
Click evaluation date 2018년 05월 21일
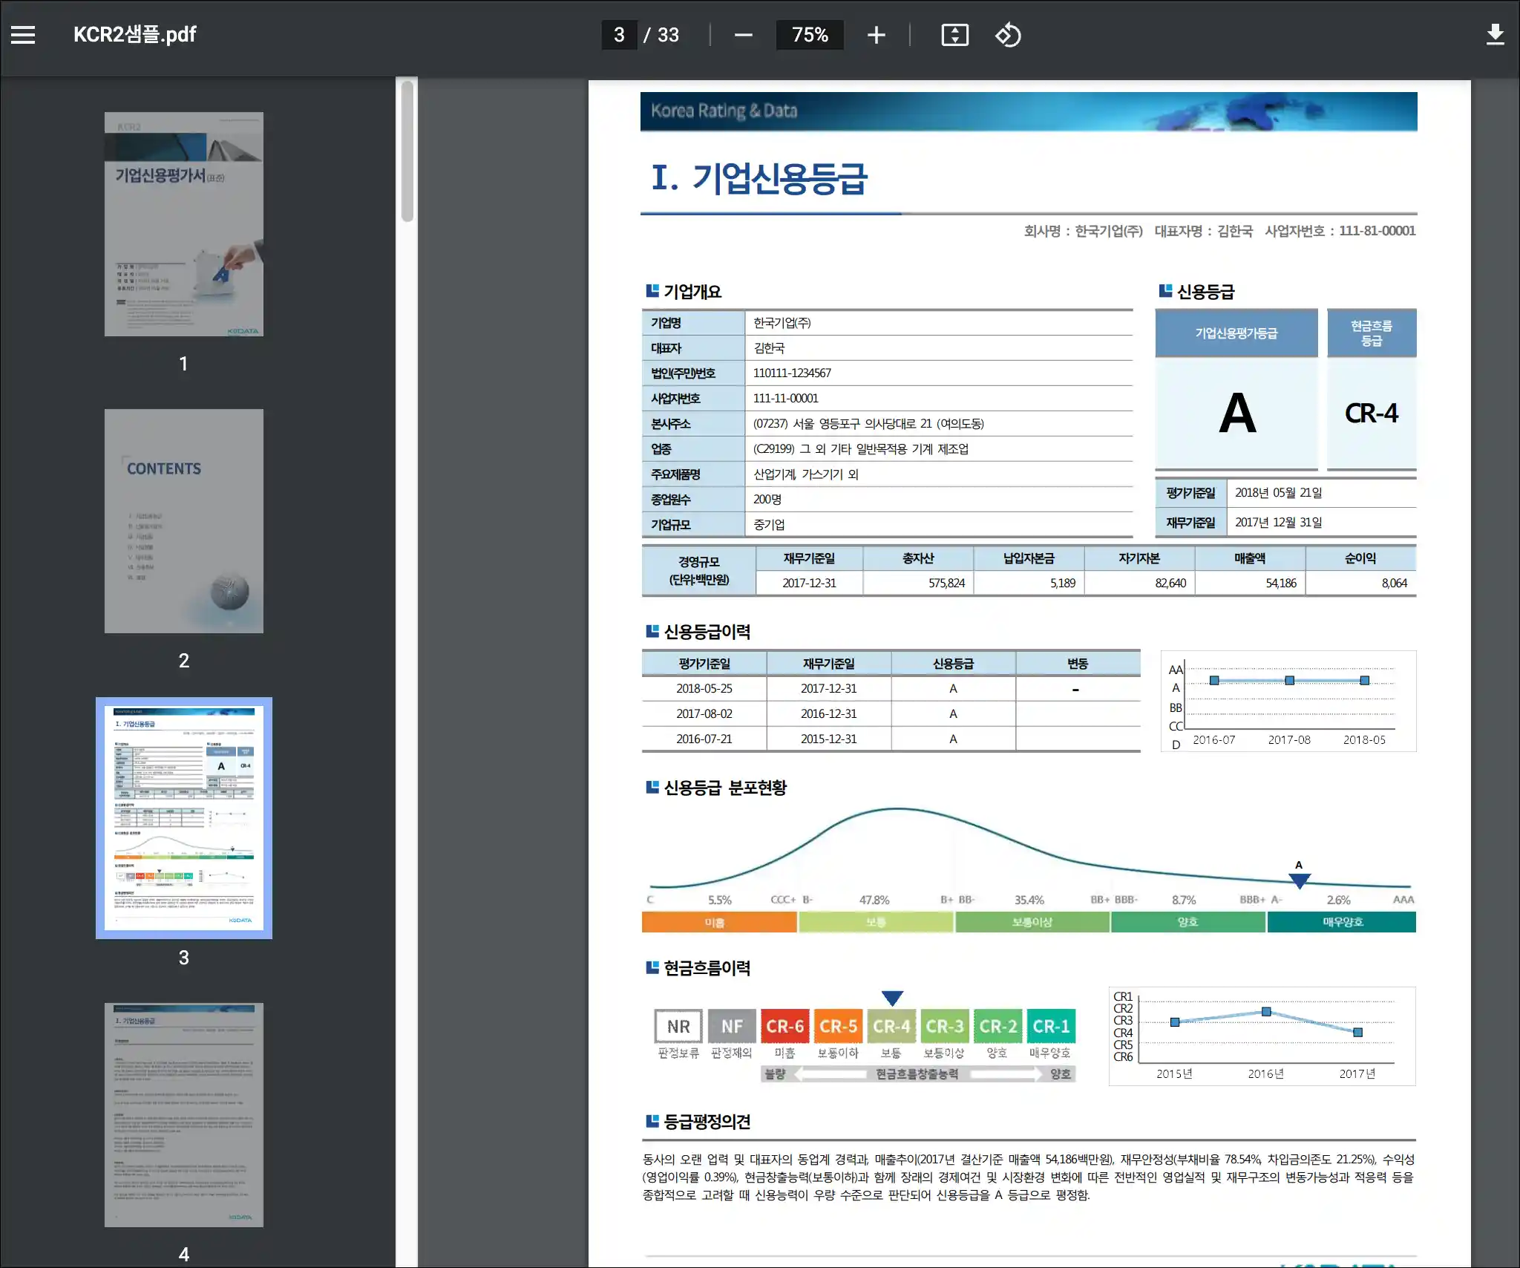click(1279, 493)
